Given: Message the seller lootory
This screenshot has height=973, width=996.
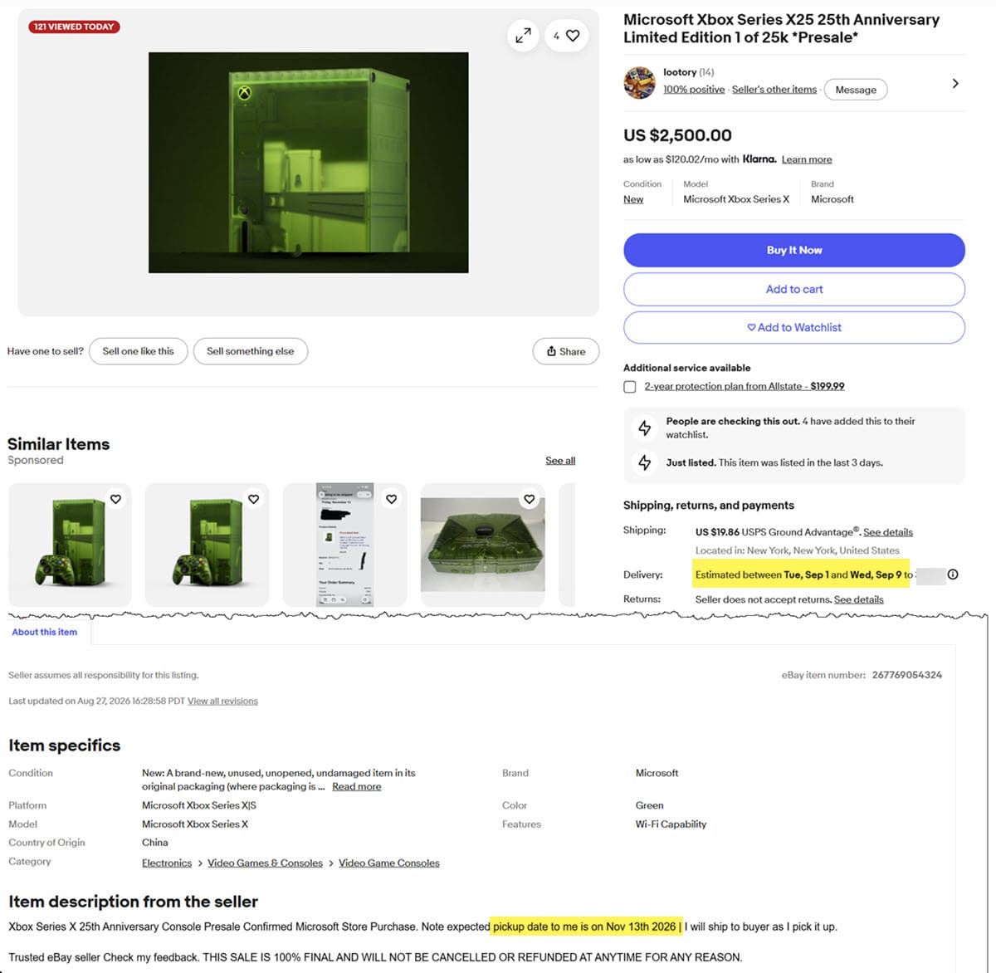Looking at the screenshot, I should click(856, 90).
